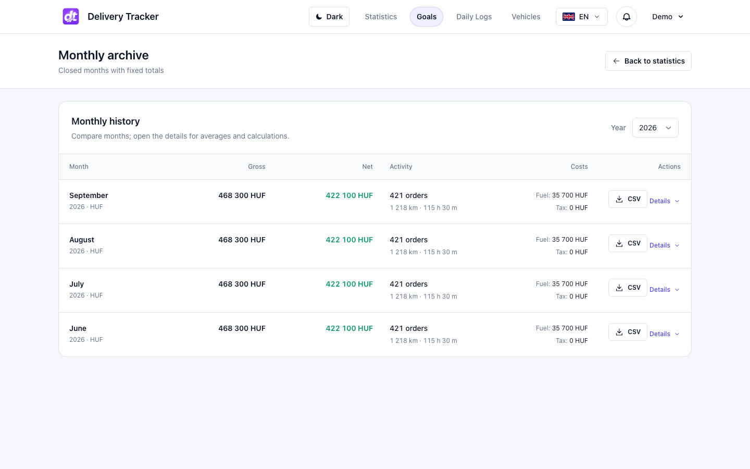Click the Actions column header
Screen dimensions: 750x469
pos(669,167)
